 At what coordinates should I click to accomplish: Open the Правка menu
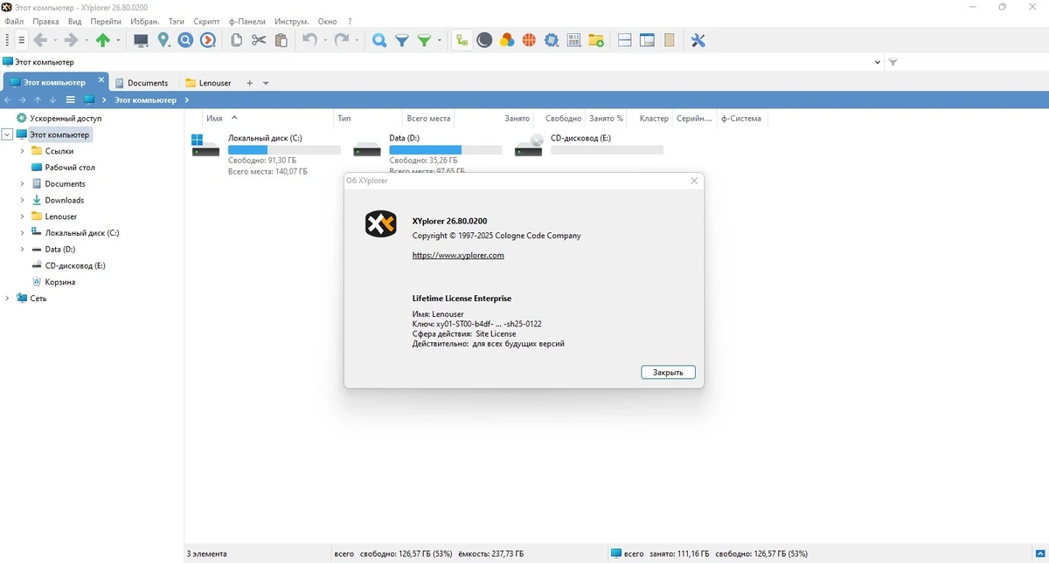tap(45, 21)
